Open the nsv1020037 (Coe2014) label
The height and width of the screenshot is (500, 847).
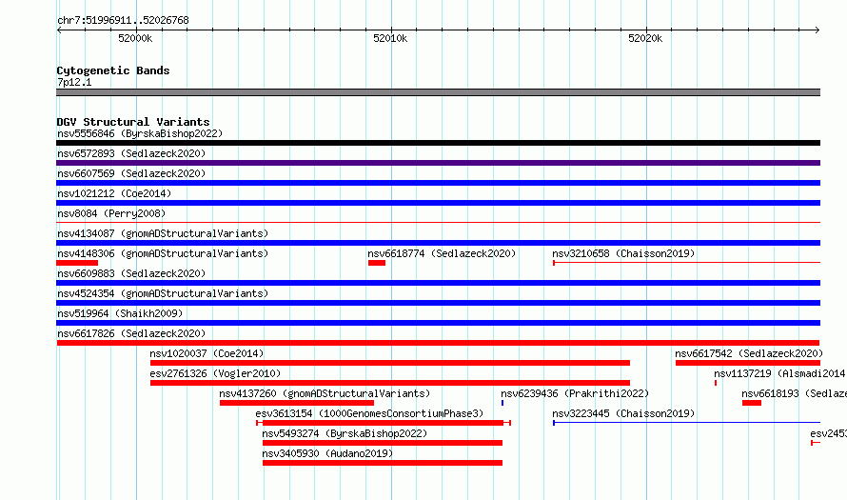point(207,353)
